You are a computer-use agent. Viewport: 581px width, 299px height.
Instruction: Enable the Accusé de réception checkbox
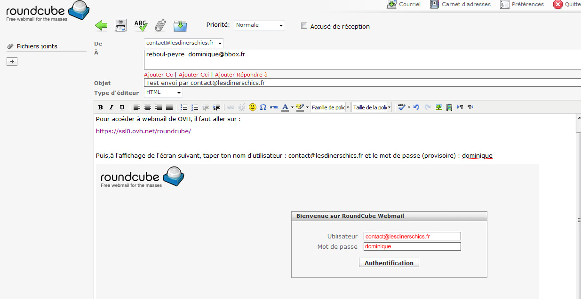304,26
